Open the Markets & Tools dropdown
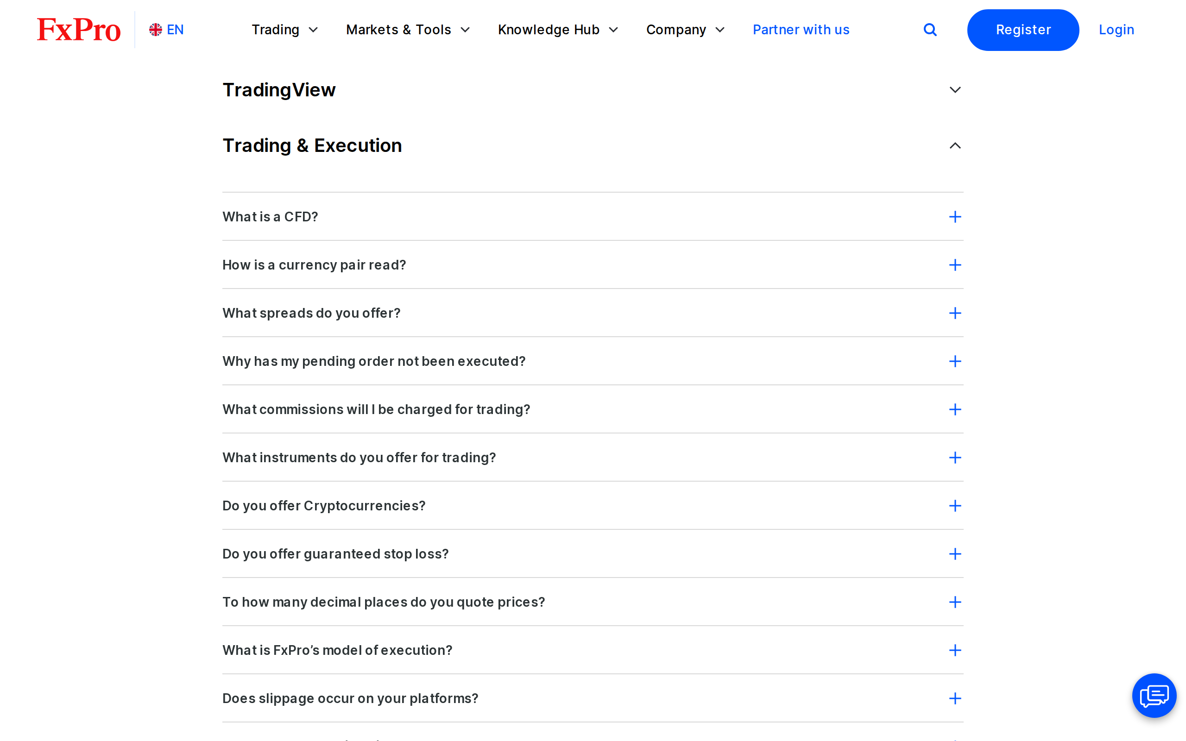Screen dimensions: 1186x741 [408, 30]
